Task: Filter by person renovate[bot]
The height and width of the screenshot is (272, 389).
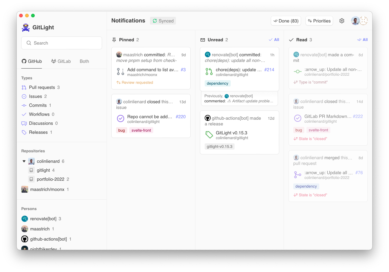Action: [x=41, y=219]
